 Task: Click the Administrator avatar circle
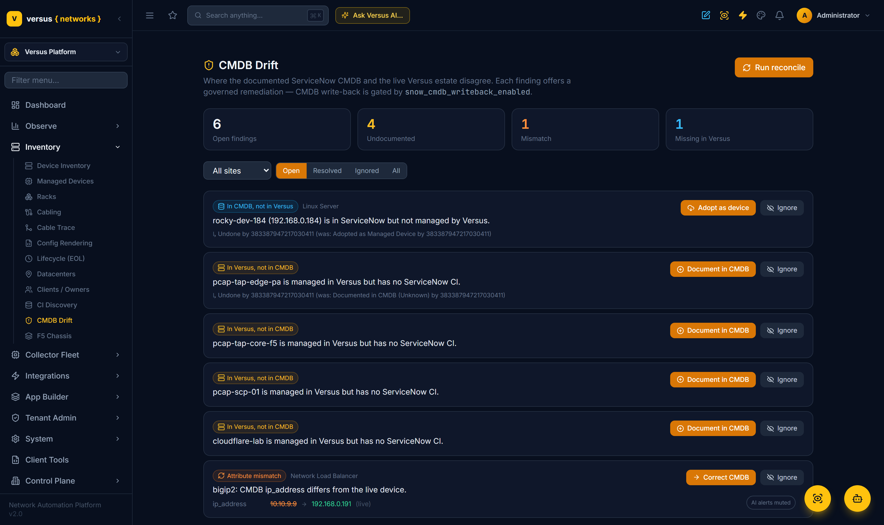804,15
